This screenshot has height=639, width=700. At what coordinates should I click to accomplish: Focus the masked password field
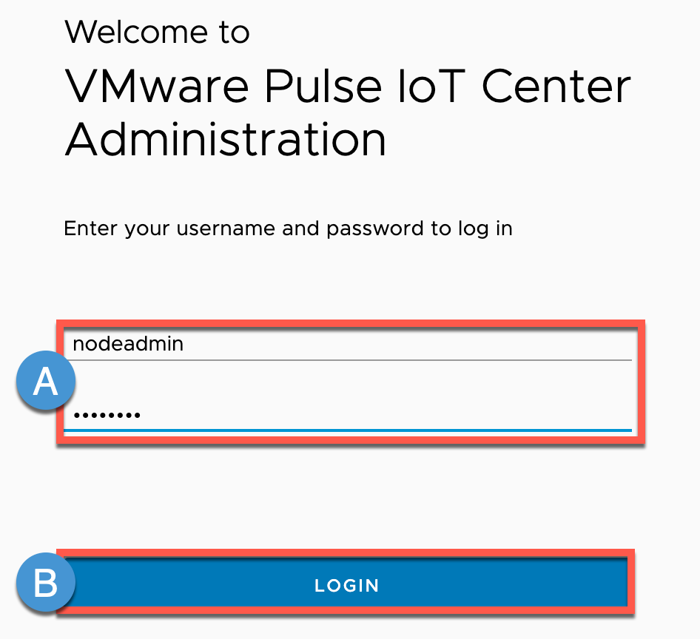(348, 414)
